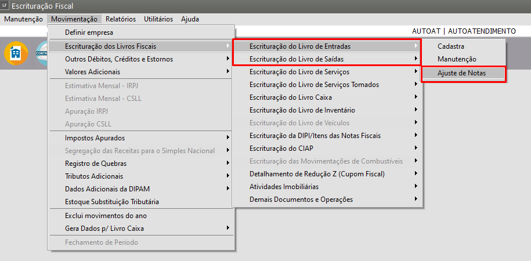The height and width of the screenshot is (261, 531).
Task: Select Cadastra in the Entradas submenu
Action: (x=451, y=46)
